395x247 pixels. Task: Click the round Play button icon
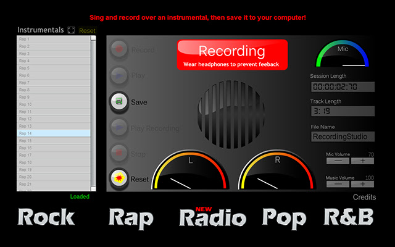[119, 75]
